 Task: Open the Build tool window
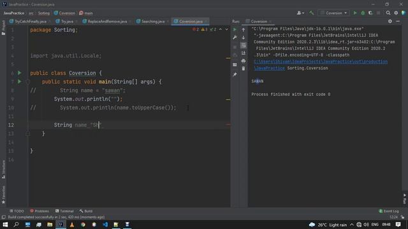86,211
